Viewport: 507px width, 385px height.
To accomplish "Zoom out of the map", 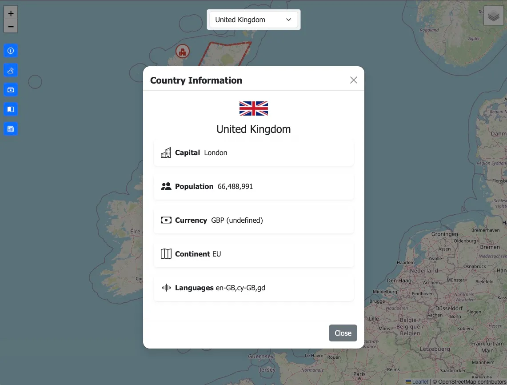I will 11,26.
